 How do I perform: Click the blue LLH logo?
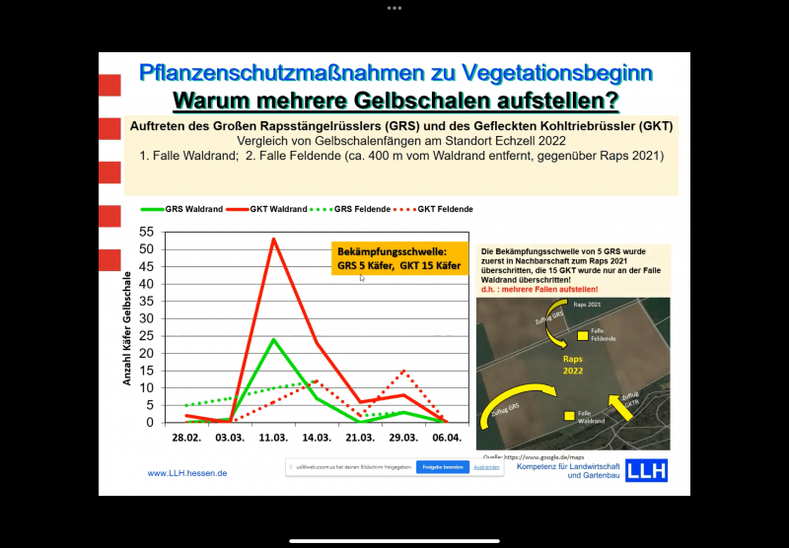(647, 469)
